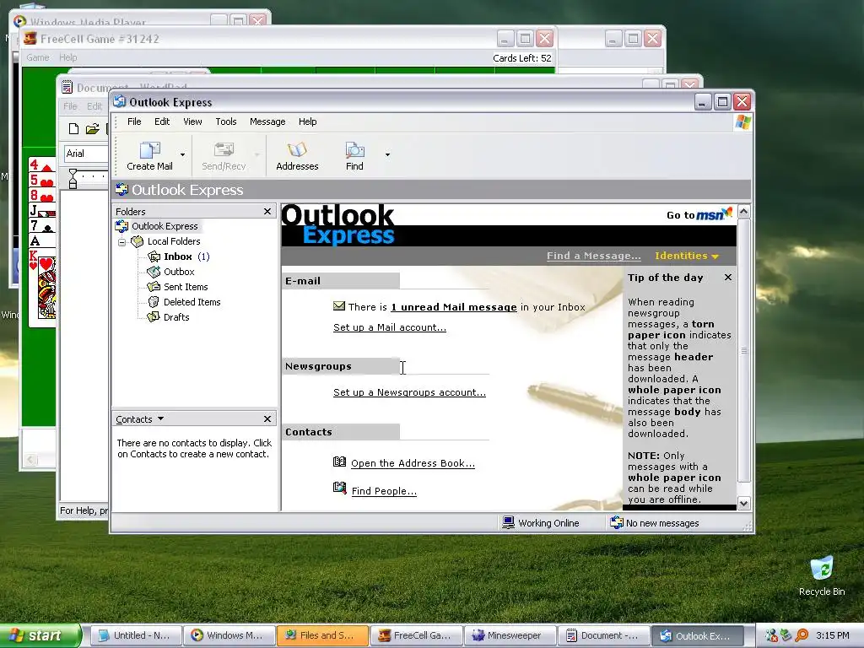Click the Create Mail toolbar icon
Image resolution: width=864 pixels, height=648 pixels.
click(149, 156)
